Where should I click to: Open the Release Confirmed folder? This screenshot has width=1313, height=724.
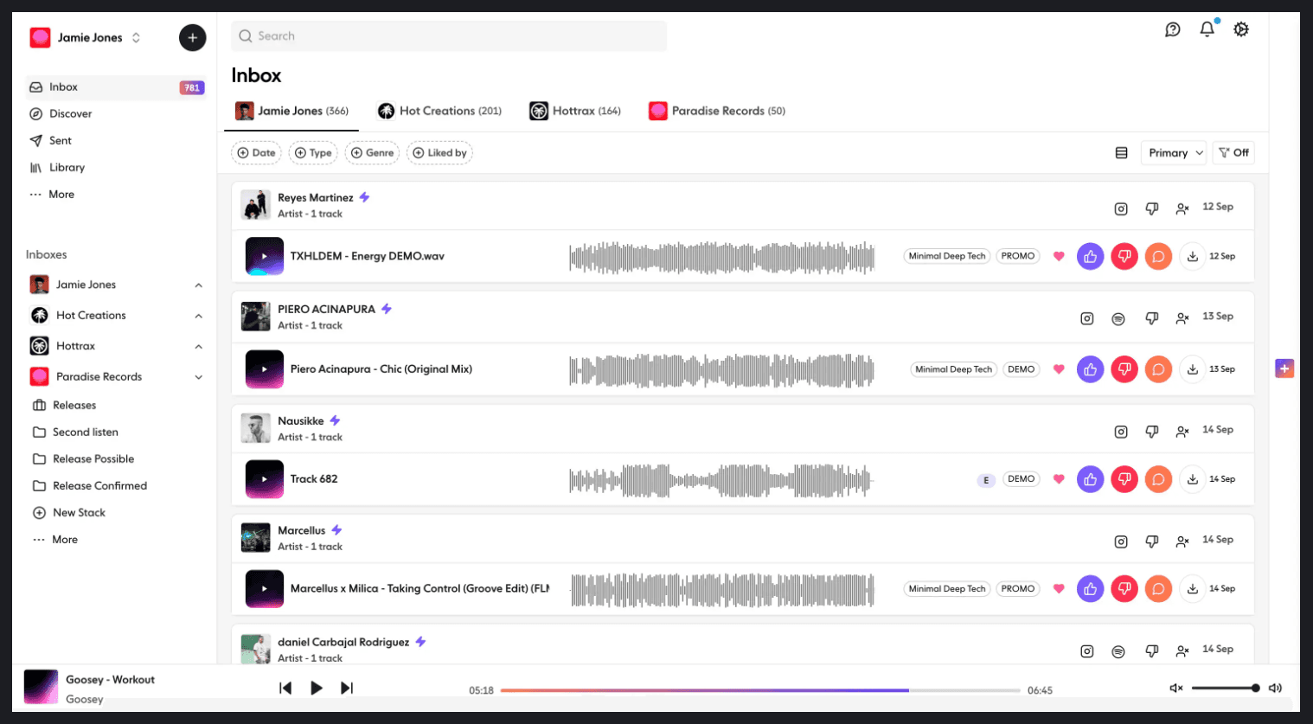click(x=100, y=485)
